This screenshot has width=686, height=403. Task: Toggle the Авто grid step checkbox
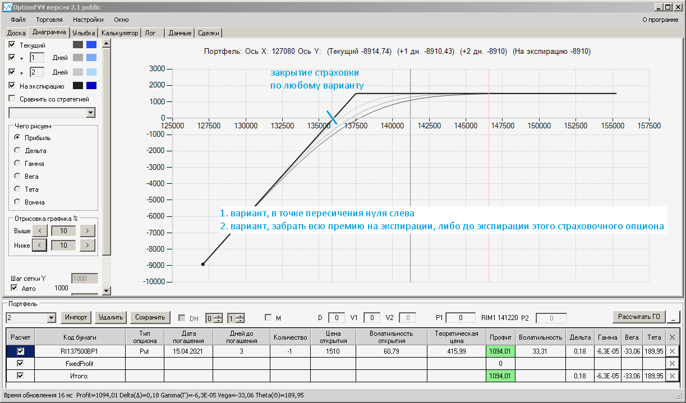click(x=15, y=288)
